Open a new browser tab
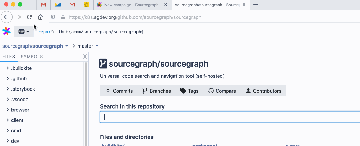Image resolution: width=360 pixels, height=146 pixels. (256, 5)
